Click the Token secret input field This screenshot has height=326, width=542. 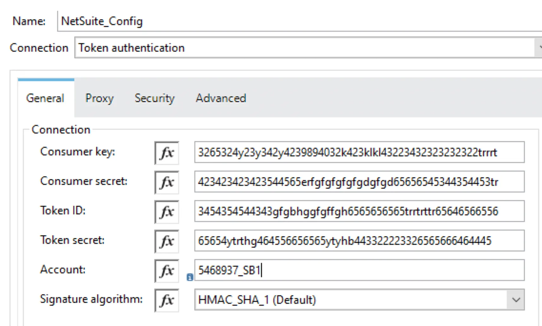coord(359,241)
